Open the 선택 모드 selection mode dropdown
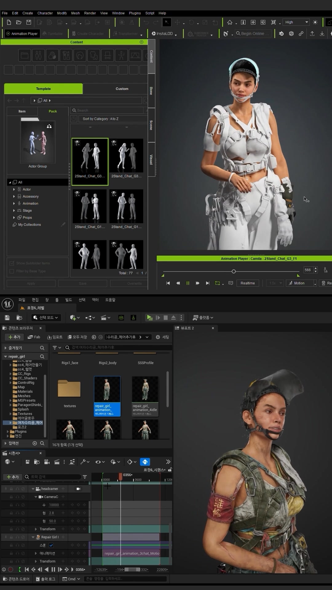This screenshot has width=332, height=590. tap(46, 317)
